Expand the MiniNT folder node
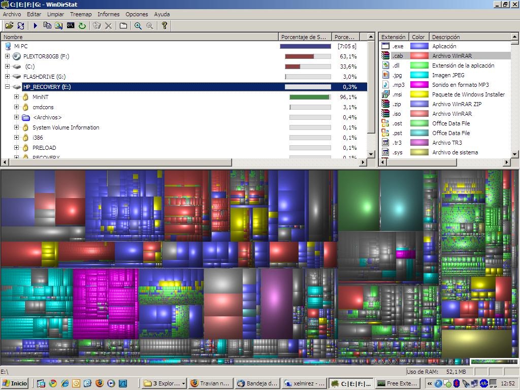Viewport: 520px width, 390px height. (16, 97)
